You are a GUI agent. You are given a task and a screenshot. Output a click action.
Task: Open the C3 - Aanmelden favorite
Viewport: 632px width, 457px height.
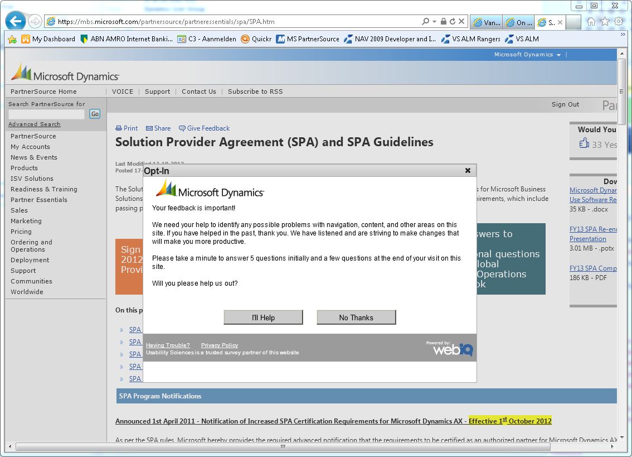pyautogui.click(x=207, y=39)
